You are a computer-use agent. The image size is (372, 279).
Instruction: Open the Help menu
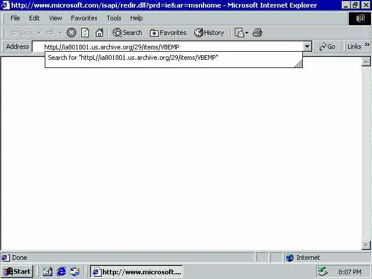(137, 18)
